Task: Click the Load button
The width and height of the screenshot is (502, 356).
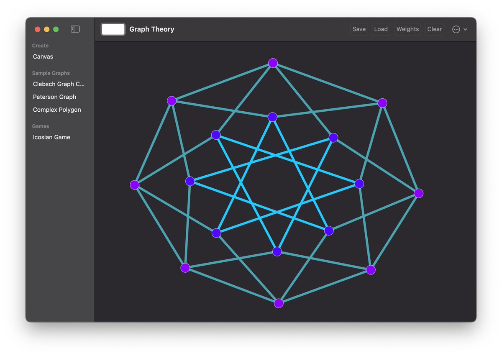Action: click(x=381, y=29)
